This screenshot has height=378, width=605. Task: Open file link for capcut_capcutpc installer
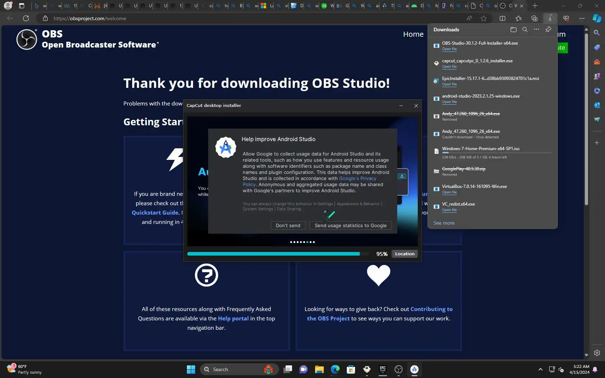449,67
